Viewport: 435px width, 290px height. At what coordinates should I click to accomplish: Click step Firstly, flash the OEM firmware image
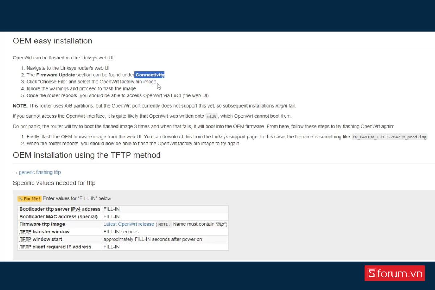(228, 137)
